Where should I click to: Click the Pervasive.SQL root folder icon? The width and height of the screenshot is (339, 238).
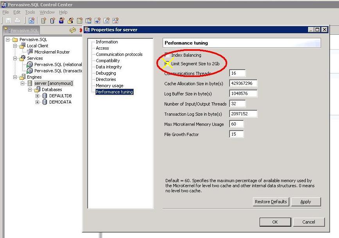coord(15,39)
